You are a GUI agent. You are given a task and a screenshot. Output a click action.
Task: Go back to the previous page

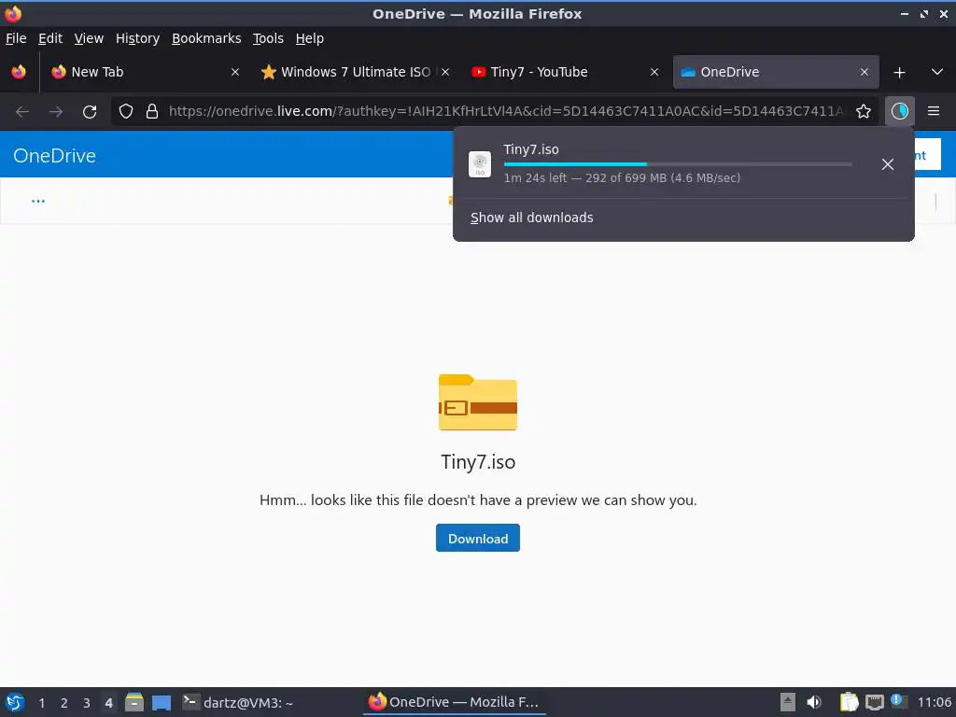[x=22, y=111]
